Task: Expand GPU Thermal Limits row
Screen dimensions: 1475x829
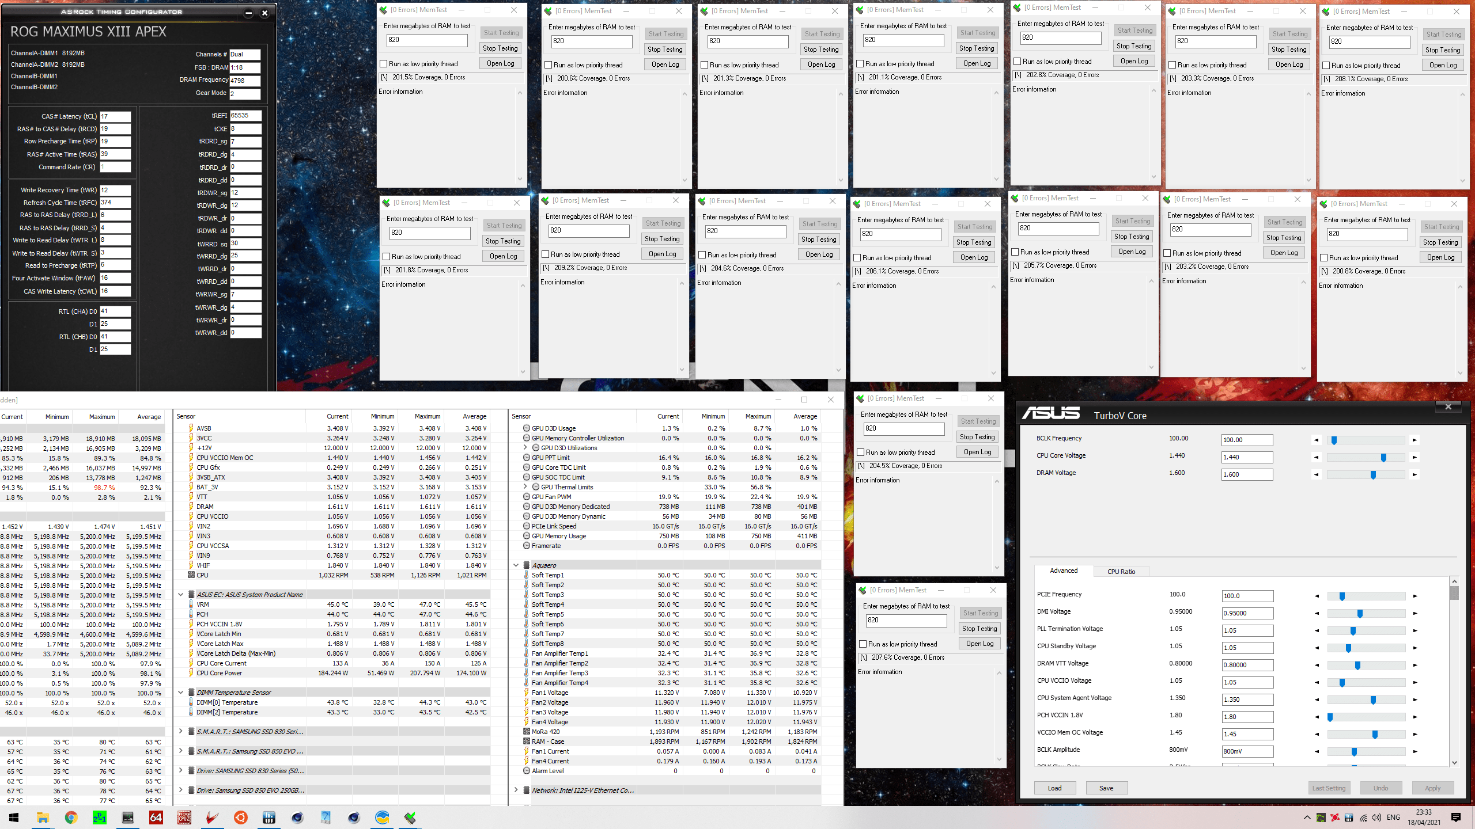Action: [525, 487]
